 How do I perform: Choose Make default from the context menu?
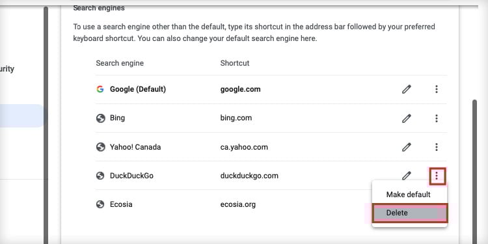click(x=408, y=195)
